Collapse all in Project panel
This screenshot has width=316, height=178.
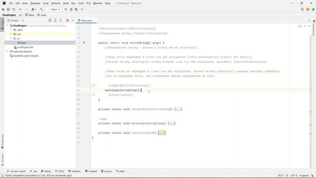[61, 20]
